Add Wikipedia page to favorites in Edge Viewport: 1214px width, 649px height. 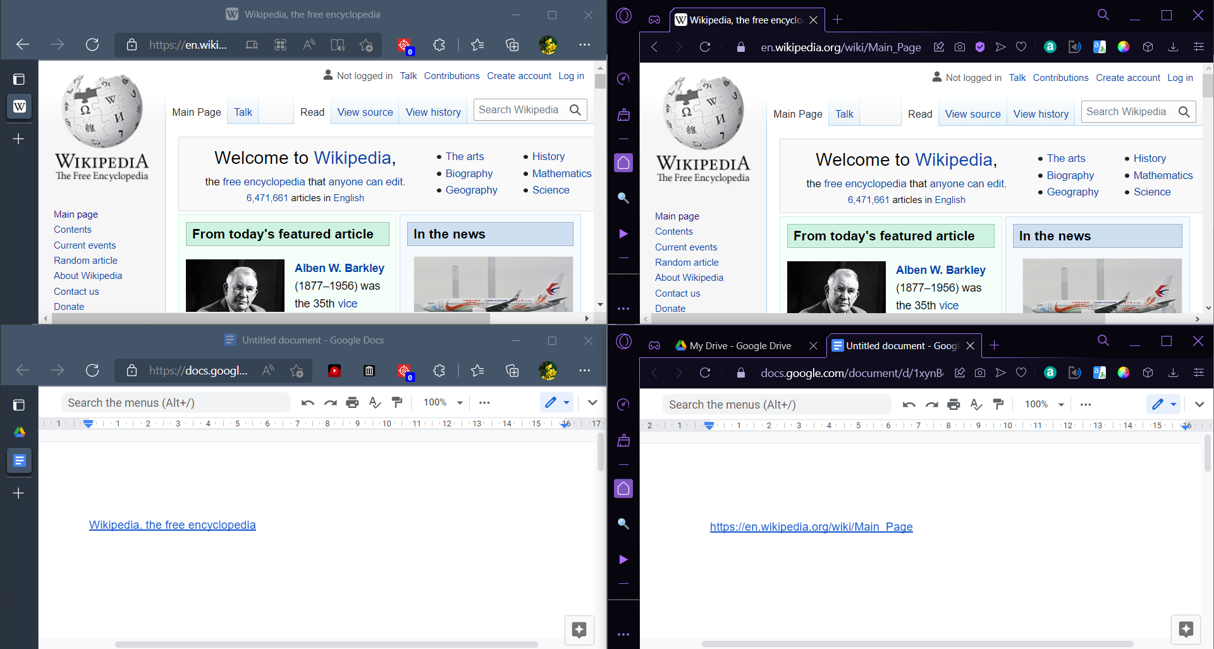(366, 44)
